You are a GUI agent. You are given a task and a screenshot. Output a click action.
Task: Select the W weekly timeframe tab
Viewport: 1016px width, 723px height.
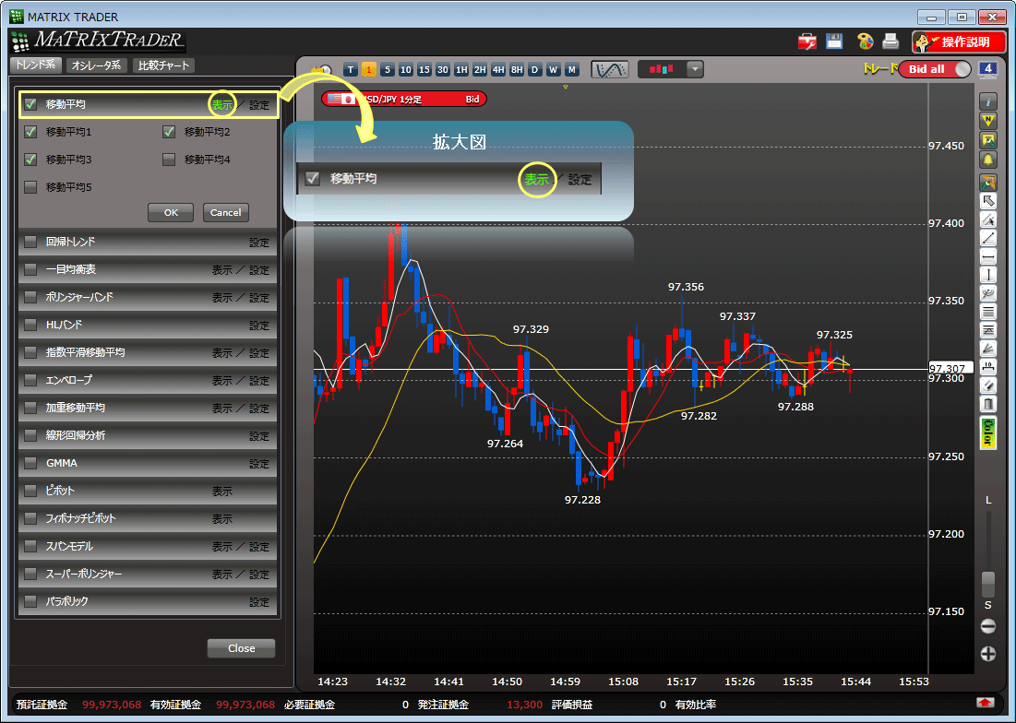point(554,69)
